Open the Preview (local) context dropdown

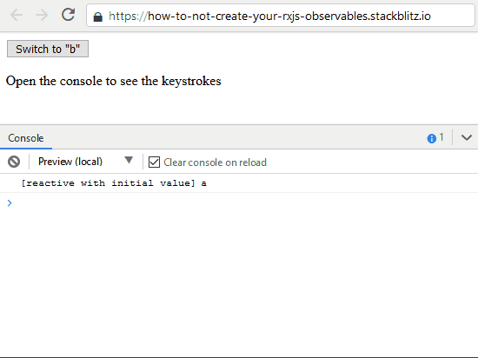point(70,162)
